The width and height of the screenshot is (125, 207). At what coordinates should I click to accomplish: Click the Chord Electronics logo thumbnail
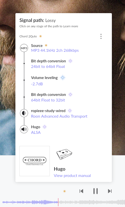coord(35,161)
